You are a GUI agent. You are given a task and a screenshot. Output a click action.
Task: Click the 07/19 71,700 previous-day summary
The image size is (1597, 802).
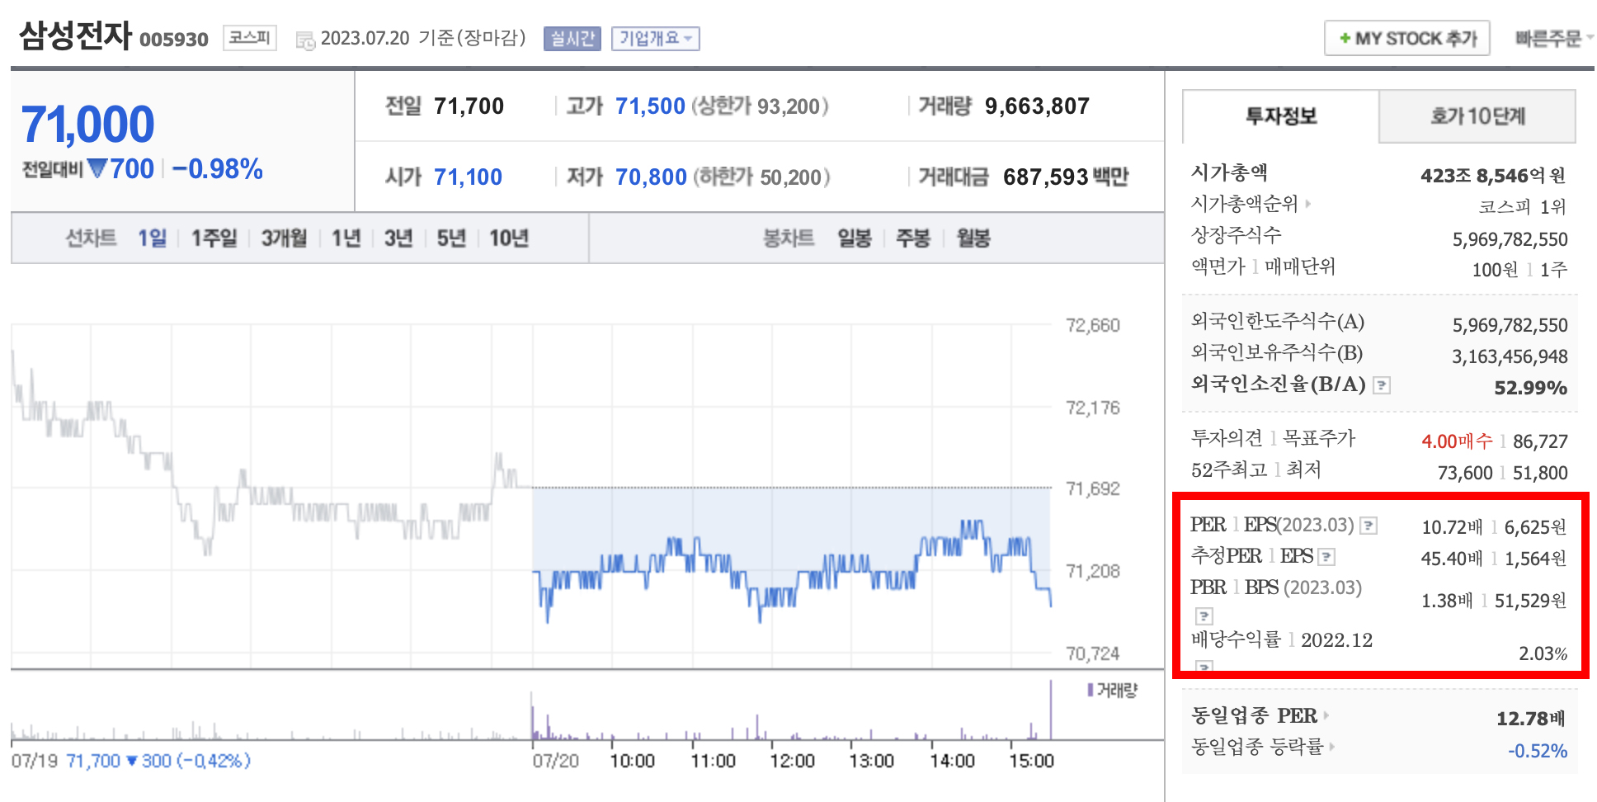[x=131, y=761]
